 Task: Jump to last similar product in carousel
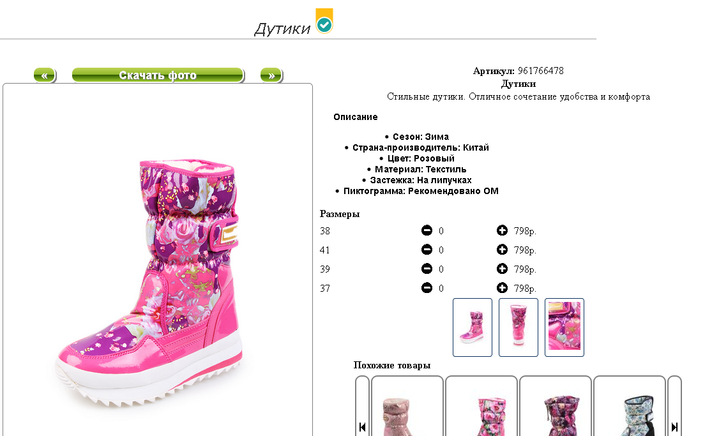click(x=674, y=427)
